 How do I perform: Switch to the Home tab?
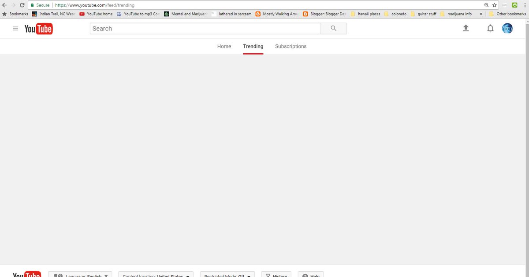pos(224,46)
